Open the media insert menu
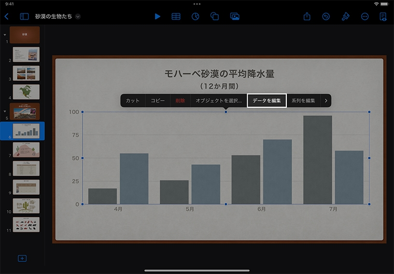 pyautogui.click(x=235, y=16)
